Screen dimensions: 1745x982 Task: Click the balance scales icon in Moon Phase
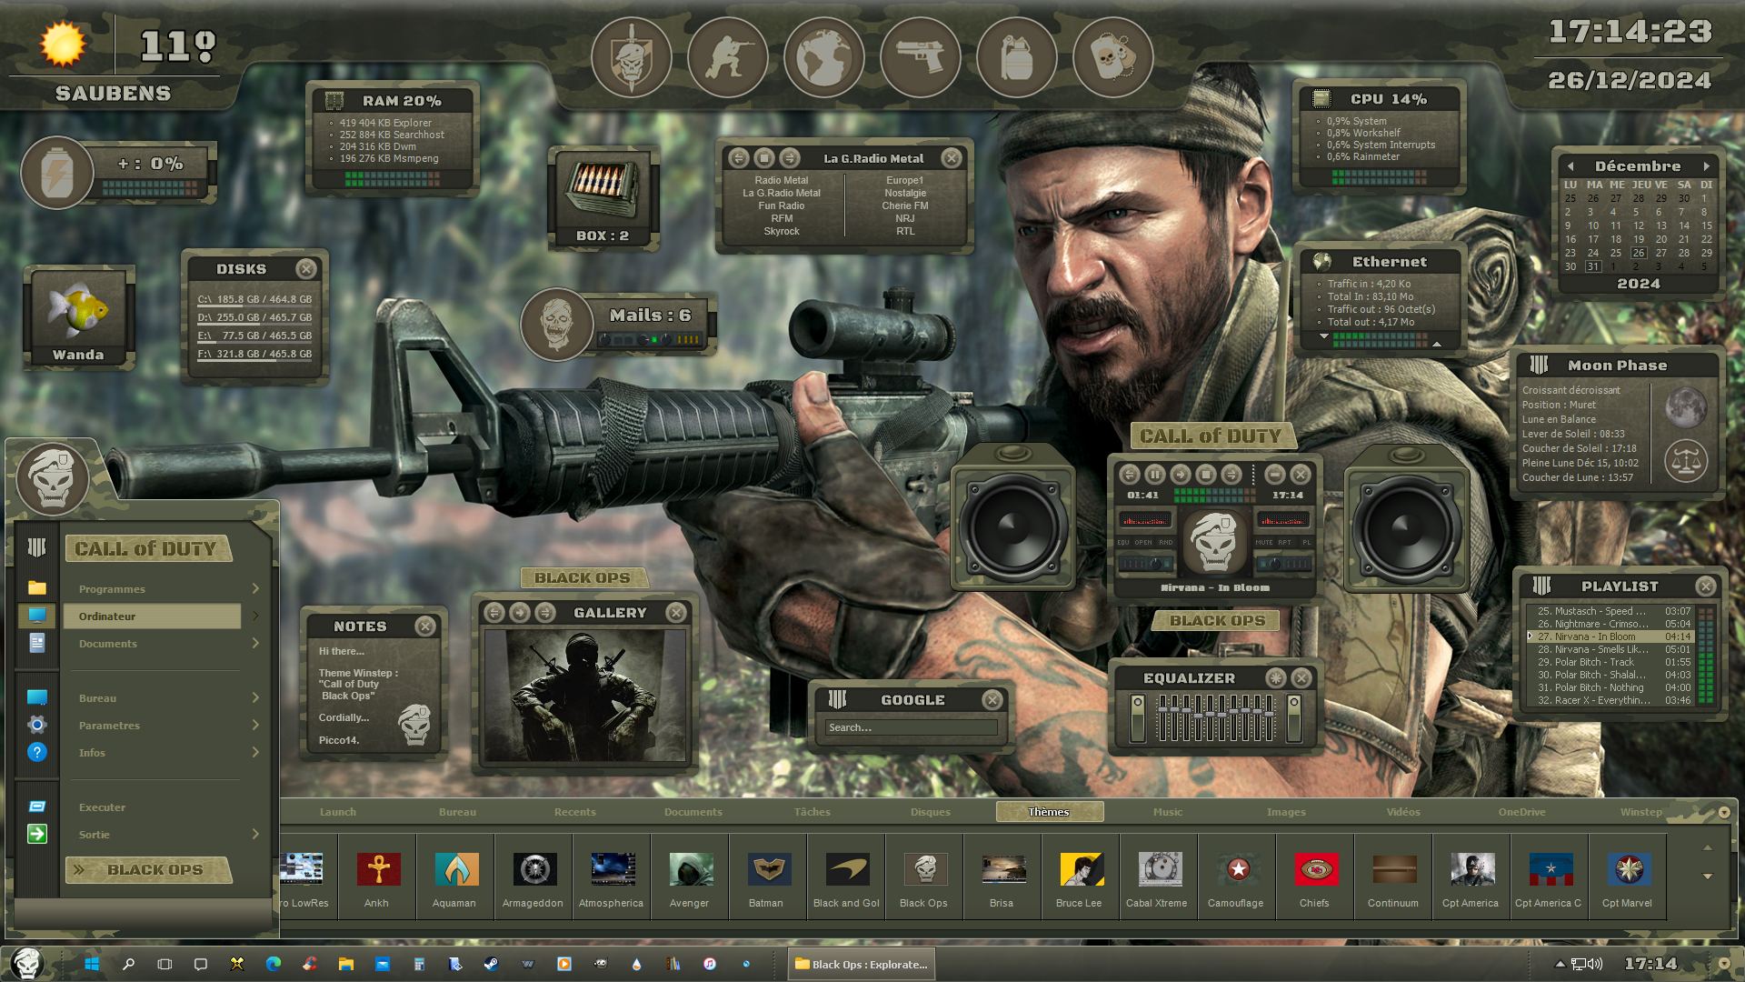(1686, 461)
